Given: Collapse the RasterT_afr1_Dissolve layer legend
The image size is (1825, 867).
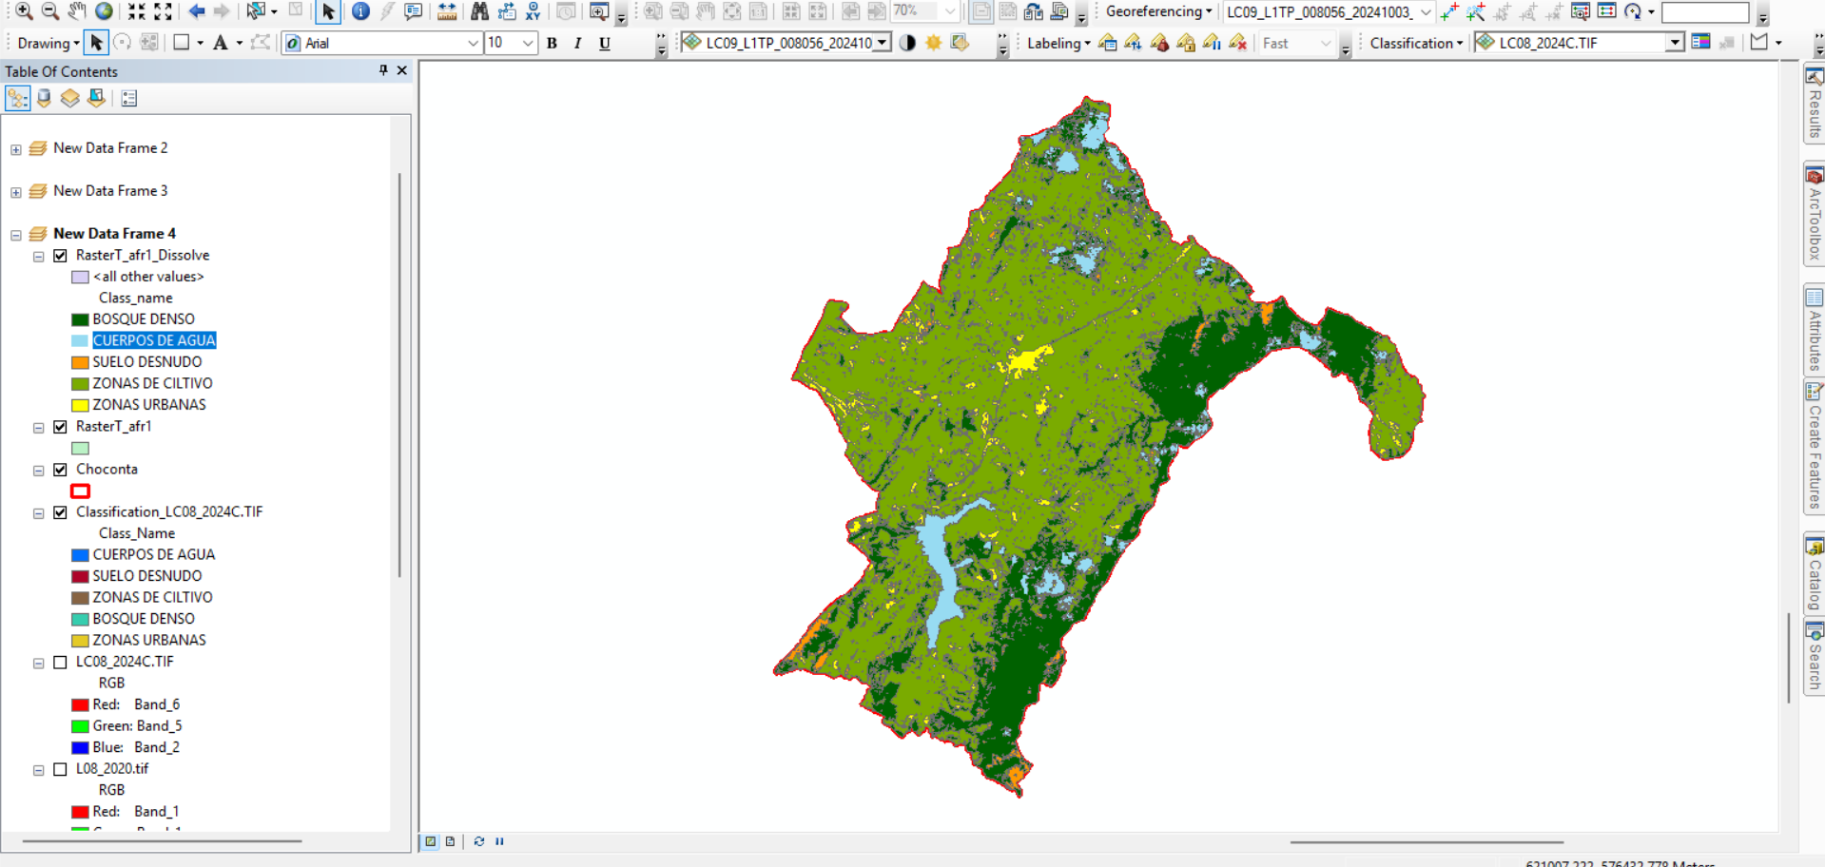Looking at the screenshot, I should click(x=39, y=257).
